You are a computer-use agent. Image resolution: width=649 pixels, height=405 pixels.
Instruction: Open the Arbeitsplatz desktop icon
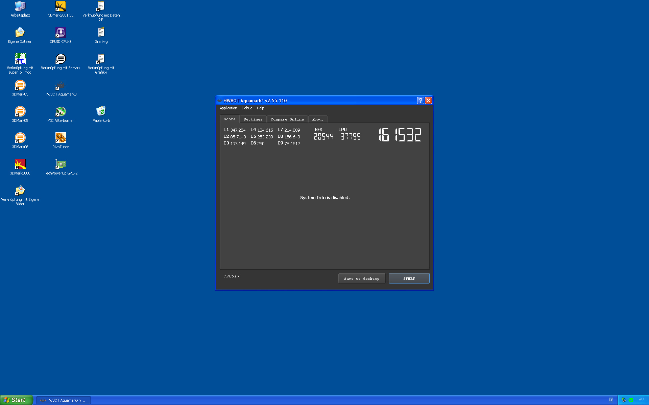point(20,9)
